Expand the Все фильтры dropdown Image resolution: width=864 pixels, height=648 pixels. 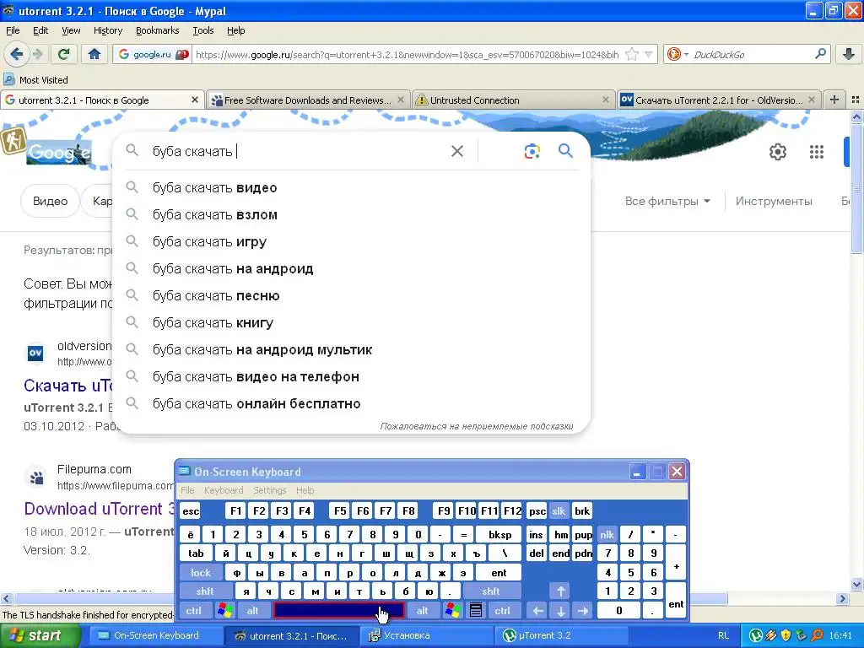pos(667,201)
